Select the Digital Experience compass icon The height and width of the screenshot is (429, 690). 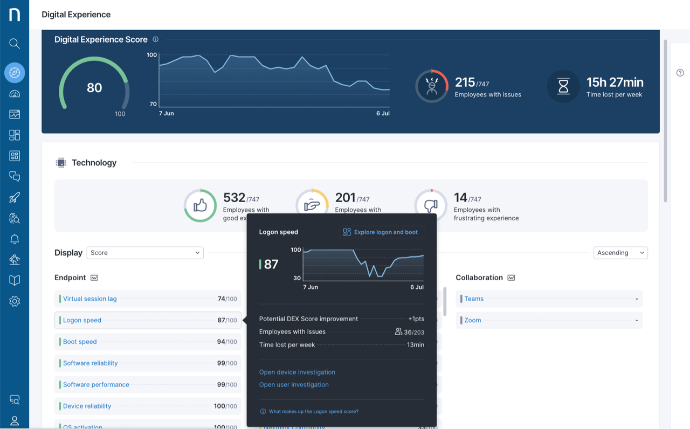tap(15, 73)
